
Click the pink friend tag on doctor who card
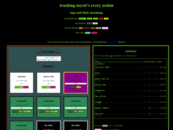pyautogui.click(x=53, y=87)
